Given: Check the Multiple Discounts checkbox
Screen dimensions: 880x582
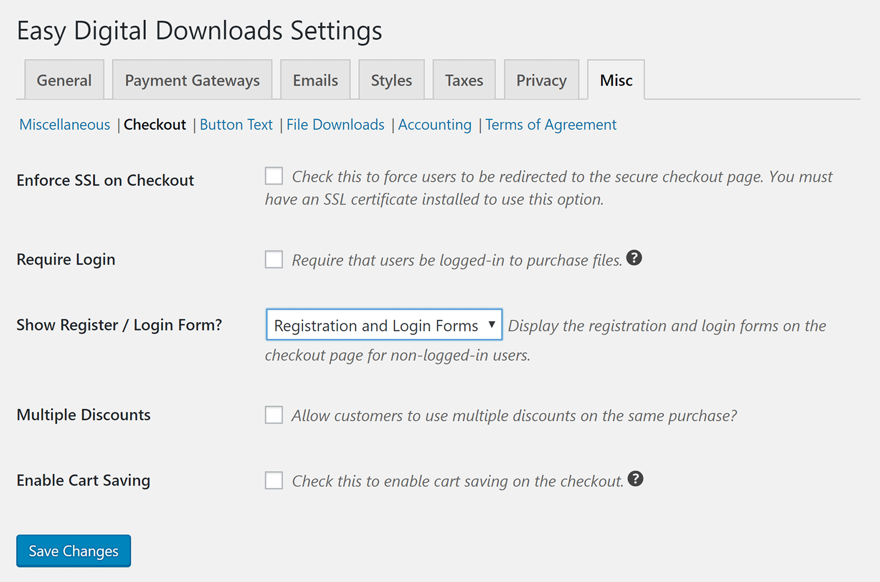Looking at the screenshot, I should click(274, 415).
